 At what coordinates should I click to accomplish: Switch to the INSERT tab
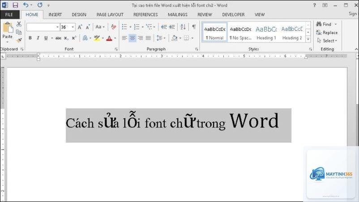pyautogui.click(x=55, y=15)
